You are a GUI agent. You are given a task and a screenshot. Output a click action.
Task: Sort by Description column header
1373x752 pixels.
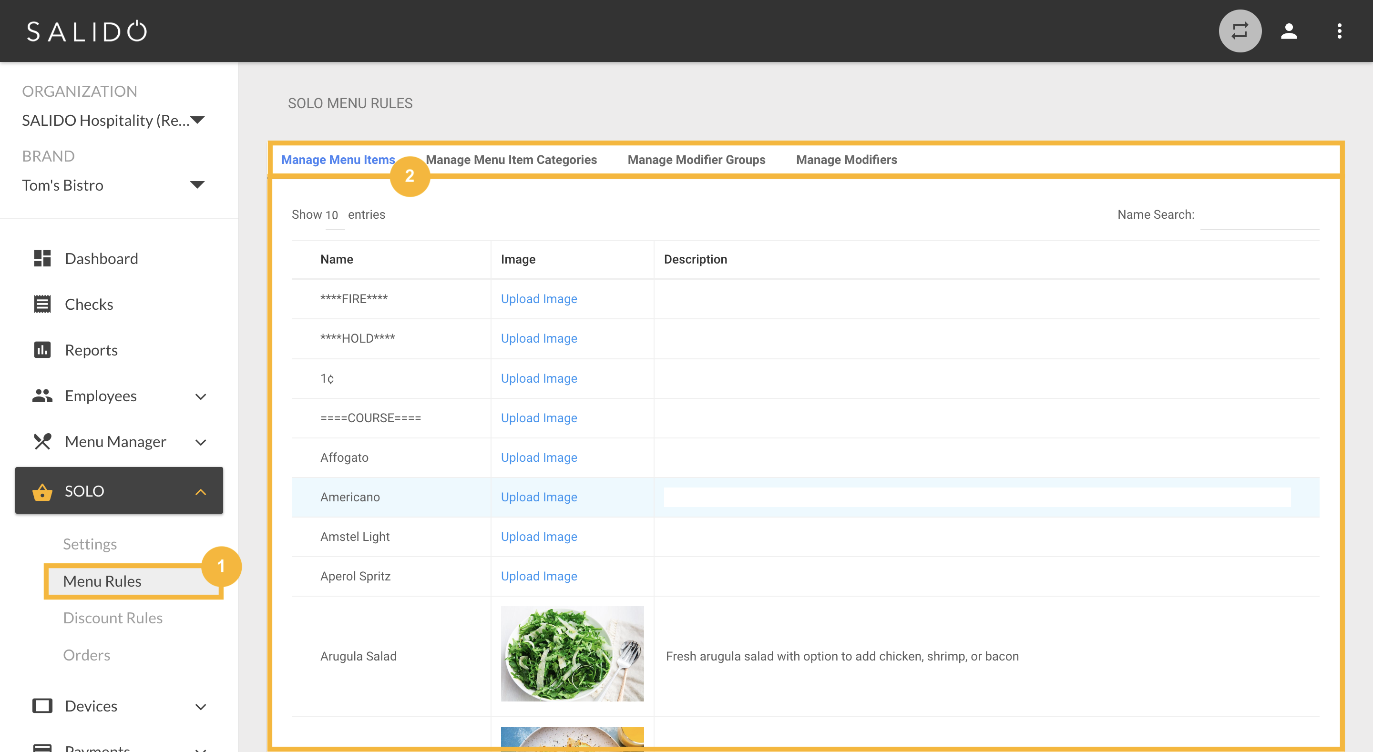pos(695,260)
